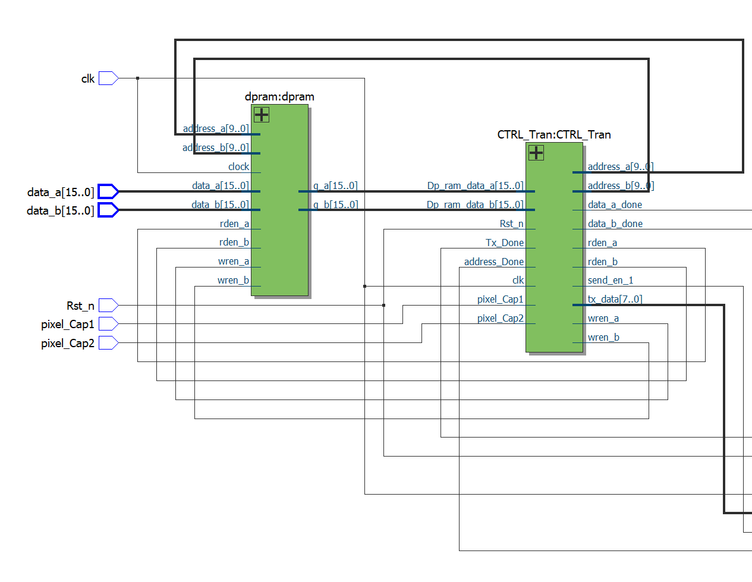The image size is (752, 582).
Task: Click the dpram:dpram instance title
Action: tap(279, 97)
